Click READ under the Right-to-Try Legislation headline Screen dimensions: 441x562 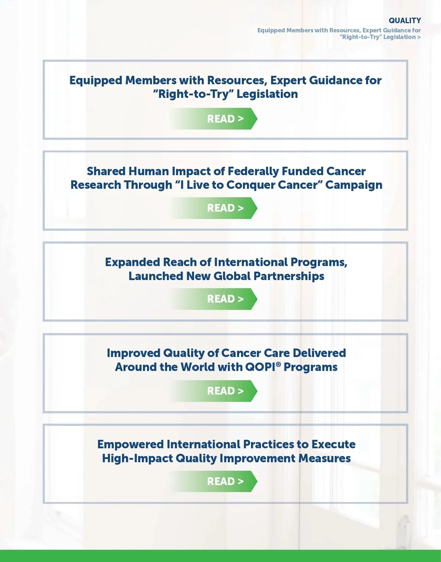220,119
